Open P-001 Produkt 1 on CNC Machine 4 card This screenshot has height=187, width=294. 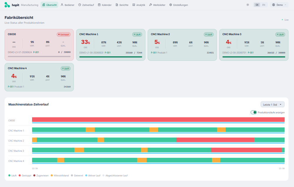(x=16, y=87)
